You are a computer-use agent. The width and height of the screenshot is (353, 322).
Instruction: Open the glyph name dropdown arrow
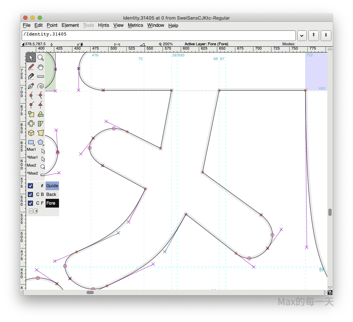coord(302,35)
